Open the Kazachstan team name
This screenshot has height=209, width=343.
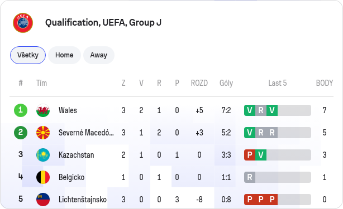(x=77, y=155)
